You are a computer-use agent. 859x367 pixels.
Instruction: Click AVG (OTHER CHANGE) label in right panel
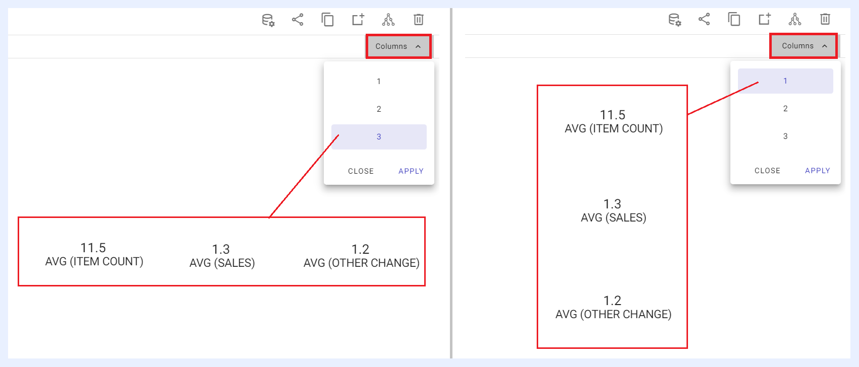coord(613,315)
